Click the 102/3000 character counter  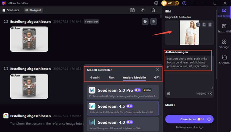(201, 94)
